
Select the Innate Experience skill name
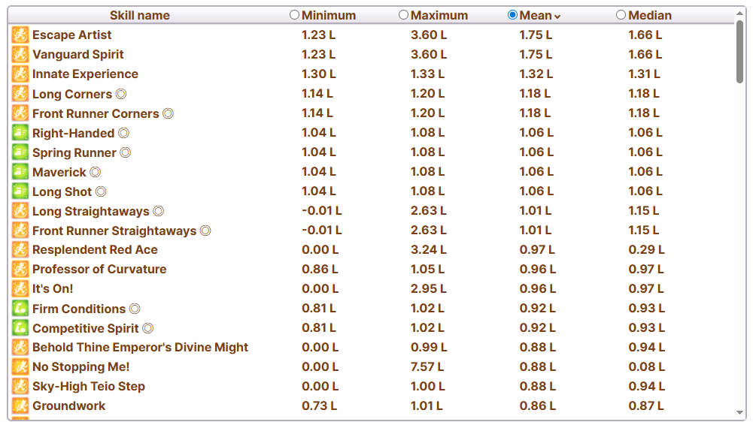86,74
